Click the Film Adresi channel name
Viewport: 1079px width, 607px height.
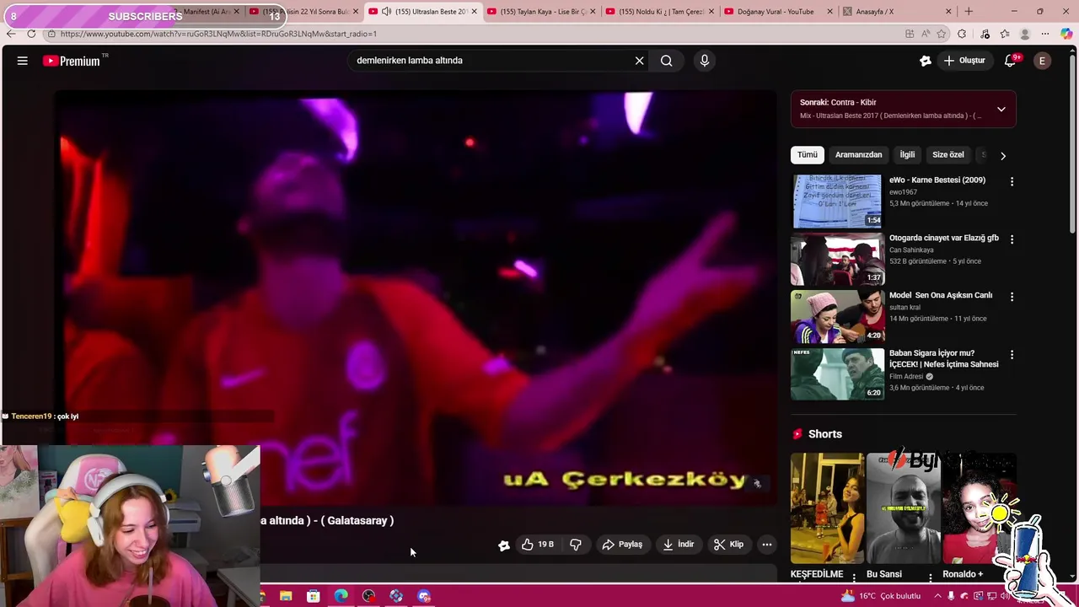click(906, 377)
